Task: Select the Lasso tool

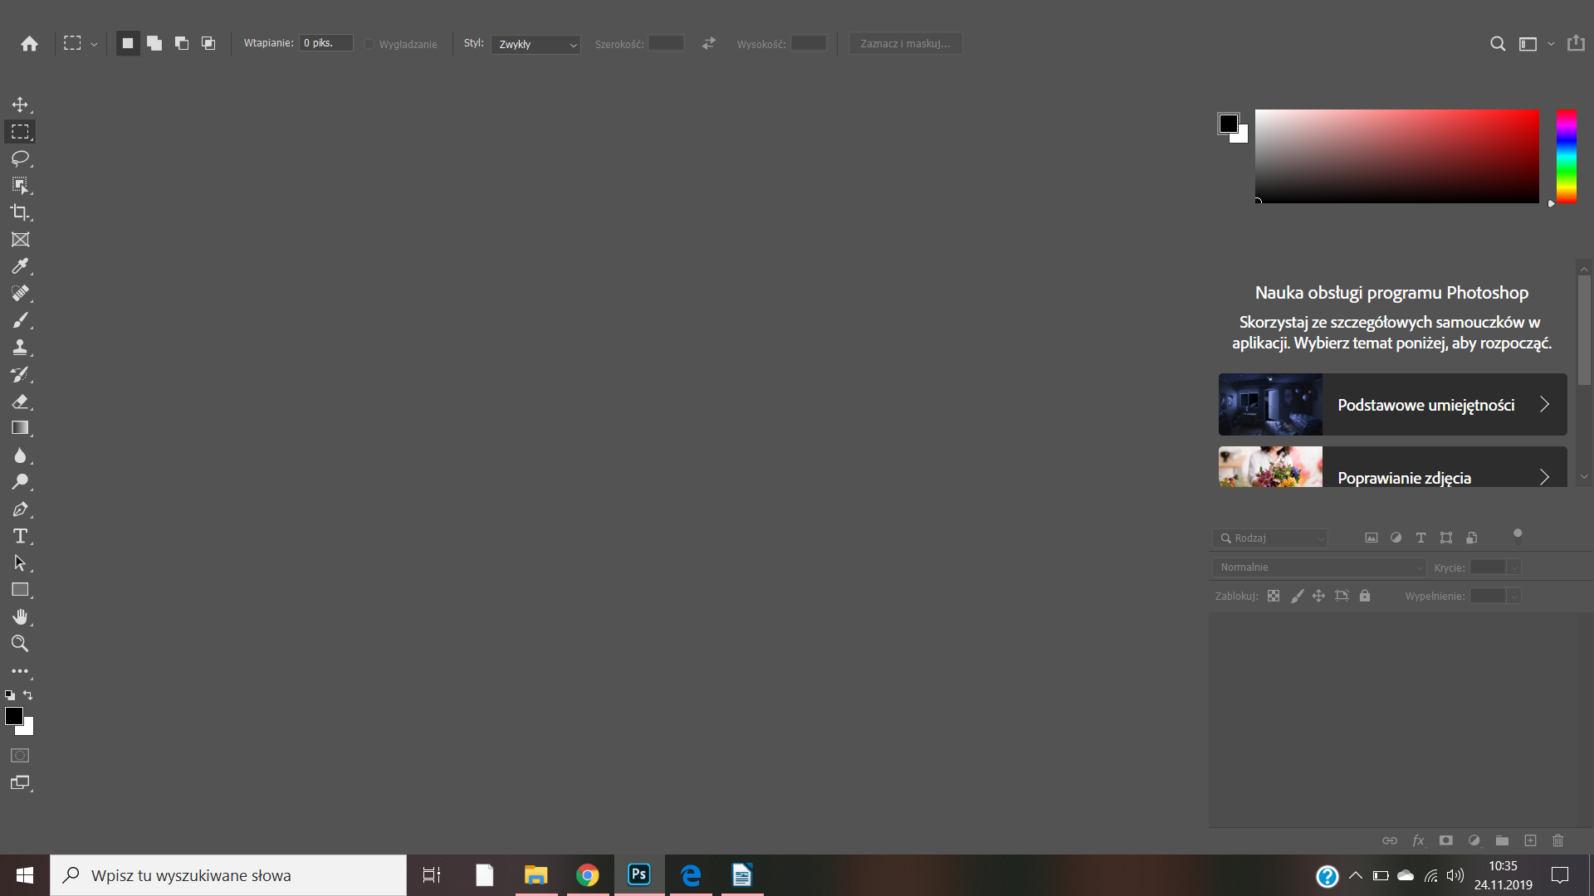Action: pos(20,158)
